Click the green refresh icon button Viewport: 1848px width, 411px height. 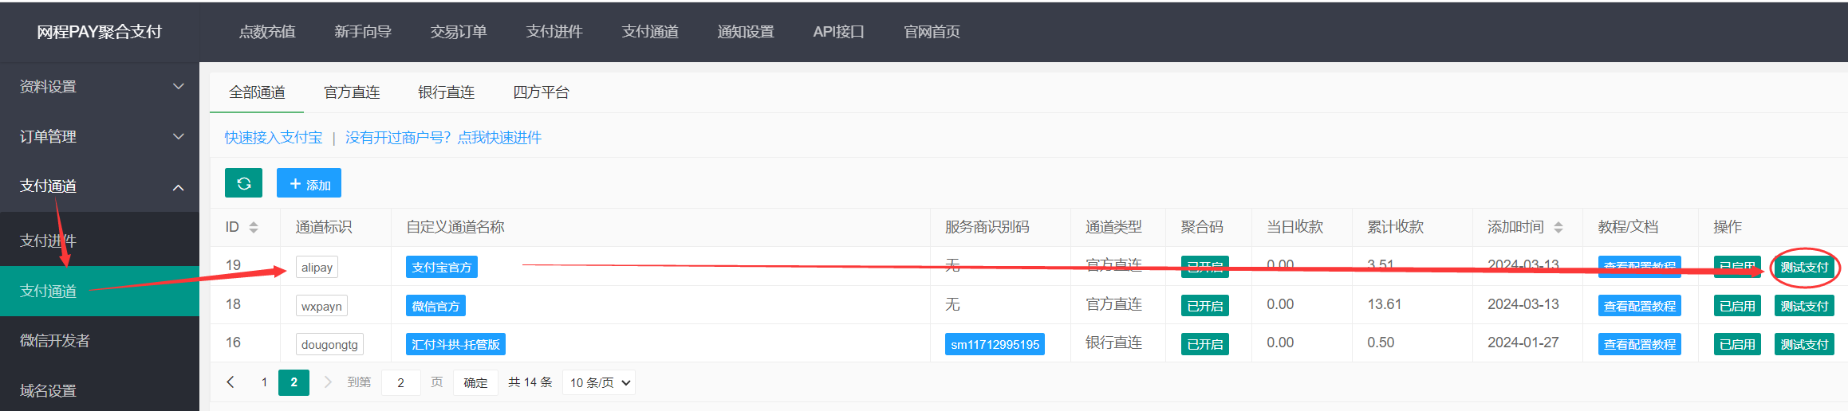(x=243, y=183)
